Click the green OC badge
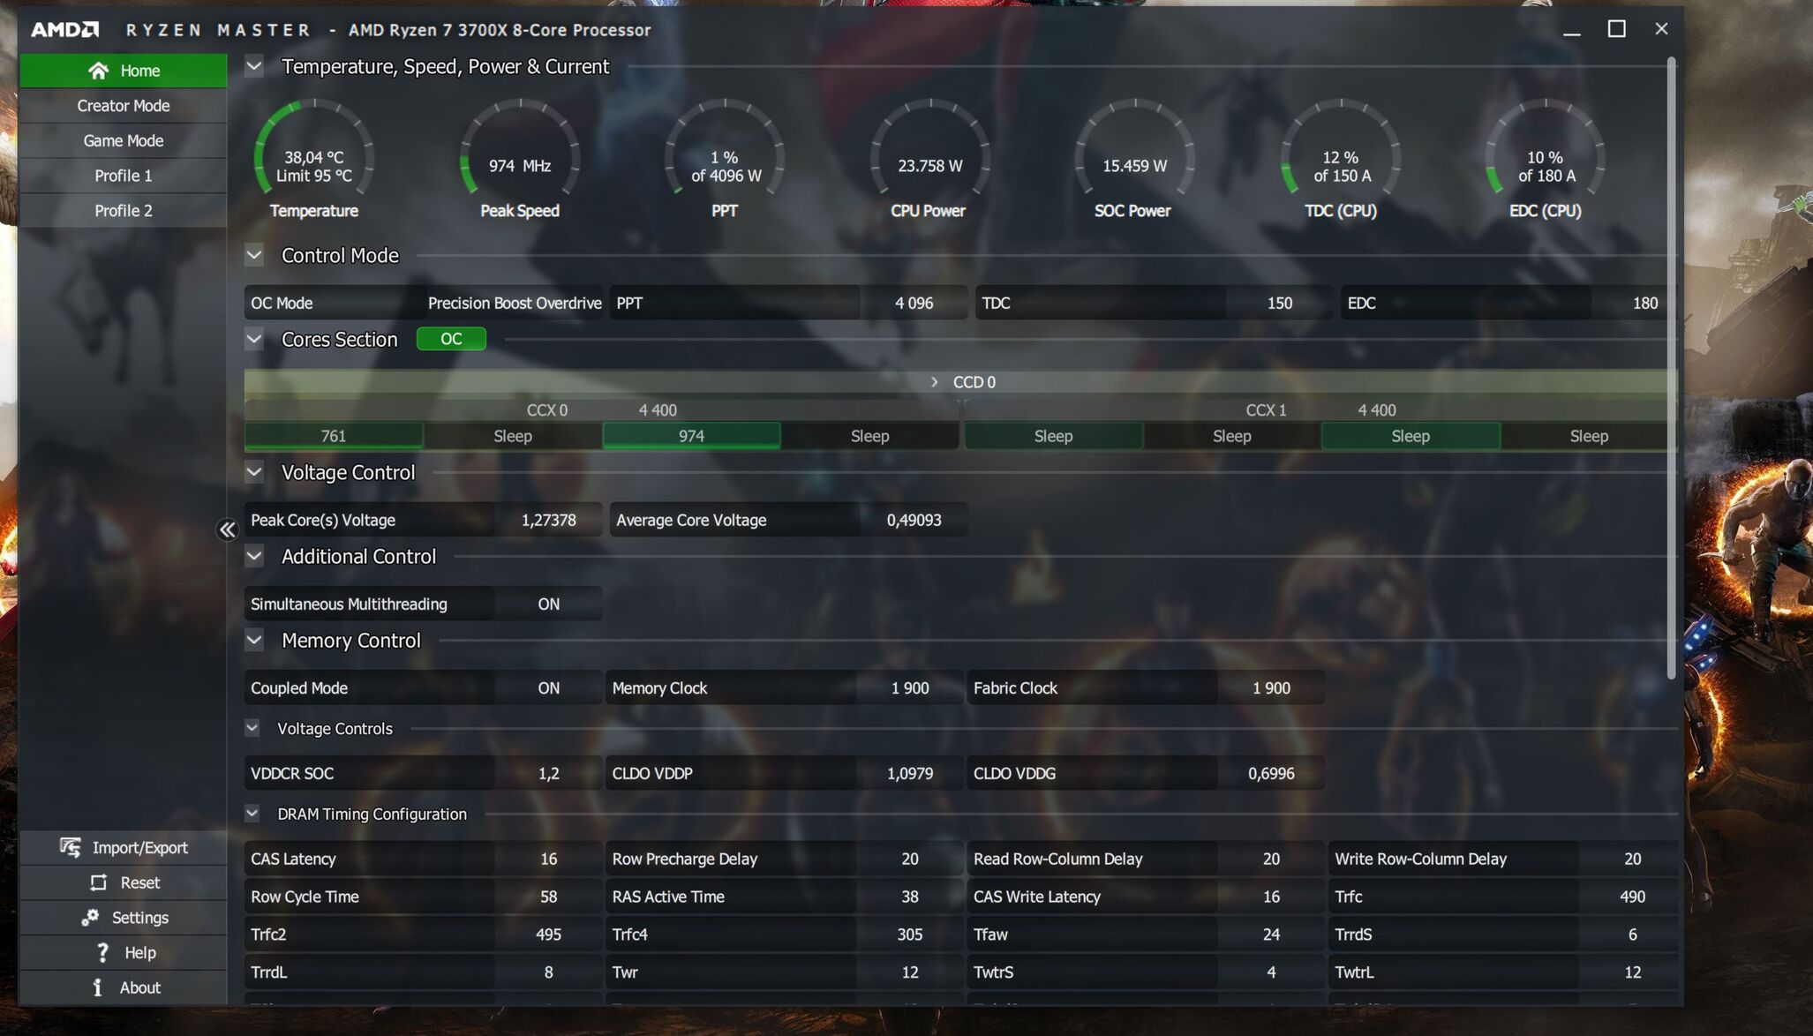 click(x=451, y=339)
